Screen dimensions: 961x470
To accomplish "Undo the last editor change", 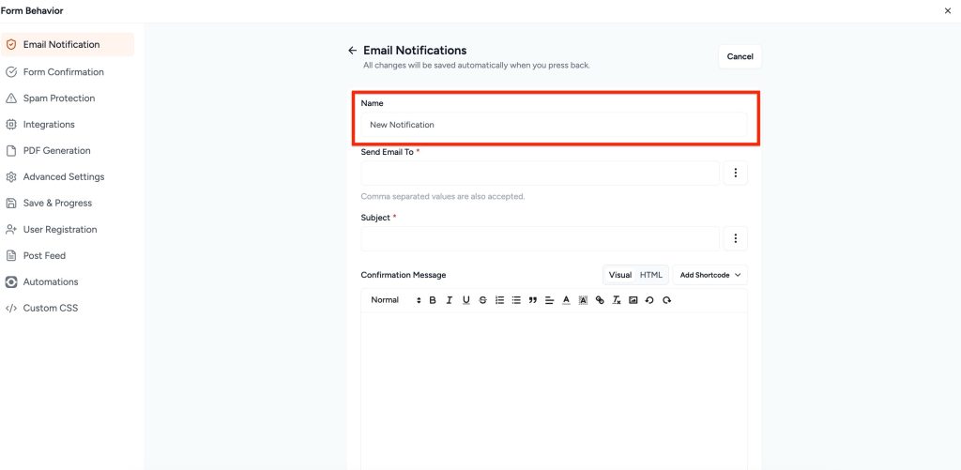I will (x=649, y=300).
